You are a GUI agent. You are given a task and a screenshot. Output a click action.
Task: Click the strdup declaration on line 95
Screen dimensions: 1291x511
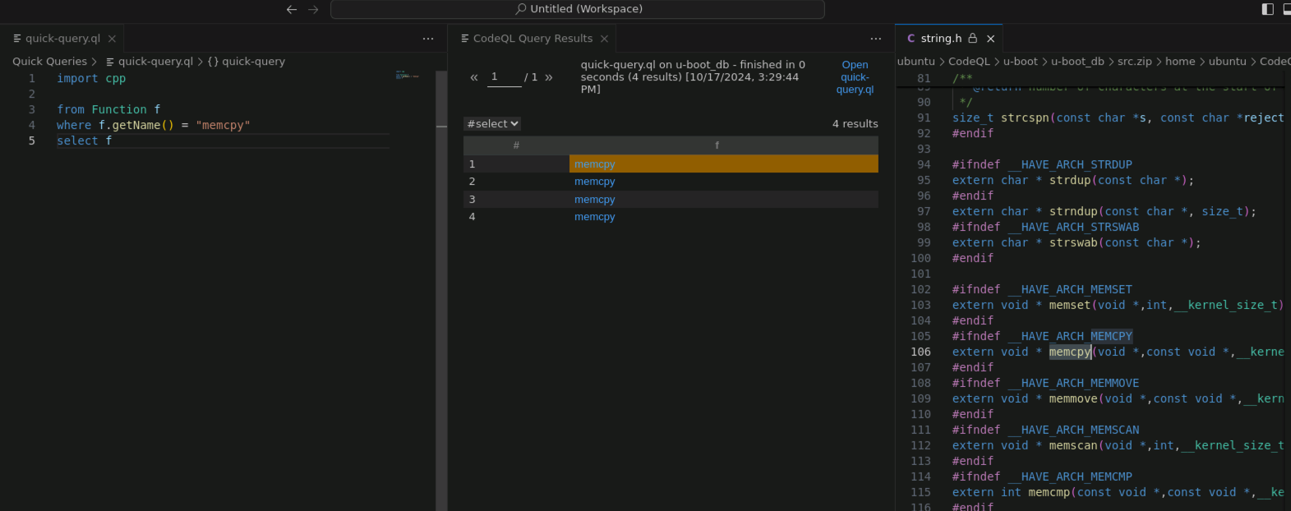(1070, 181)
